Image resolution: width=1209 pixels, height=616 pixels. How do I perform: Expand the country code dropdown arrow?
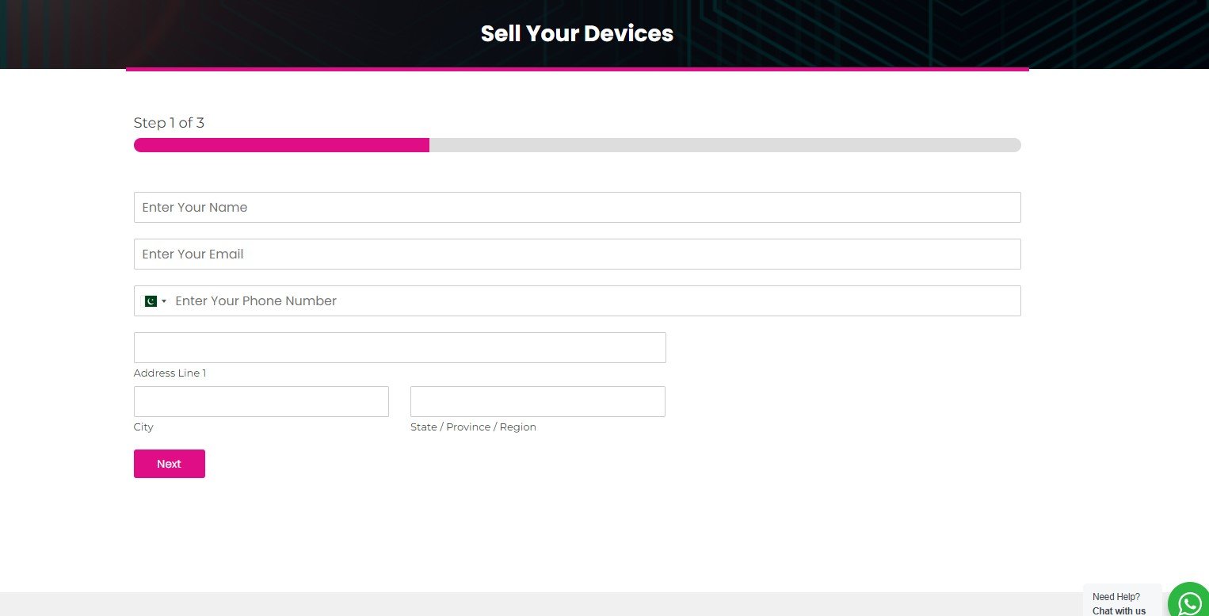pos(164,301)
